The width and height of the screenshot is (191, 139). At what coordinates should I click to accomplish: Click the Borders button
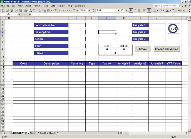155,11
